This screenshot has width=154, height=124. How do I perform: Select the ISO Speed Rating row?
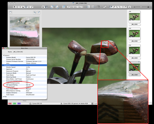click(x=25, y=85)
